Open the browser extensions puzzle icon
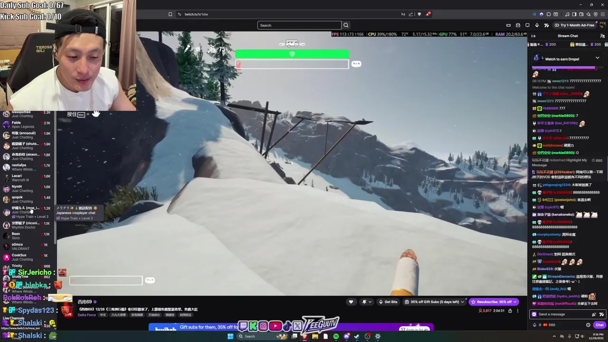This screenshot has width=608, height=342. (x=549, y=14)
